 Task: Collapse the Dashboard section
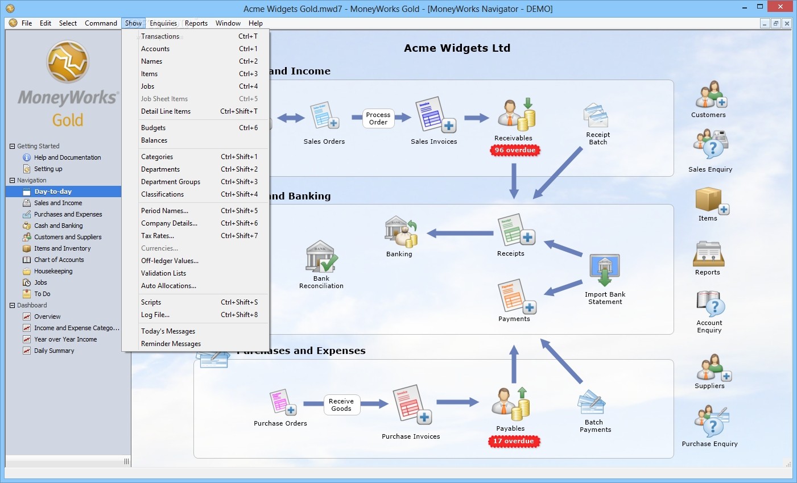(x=12, y=305)
